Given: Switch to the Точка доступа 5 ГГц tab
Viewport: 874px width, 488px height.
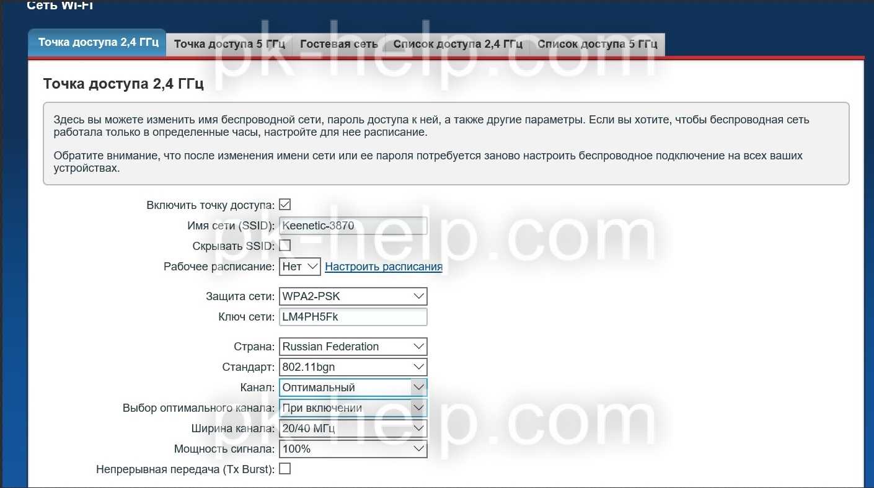Looking at the screenshot, I should [229, 44].
